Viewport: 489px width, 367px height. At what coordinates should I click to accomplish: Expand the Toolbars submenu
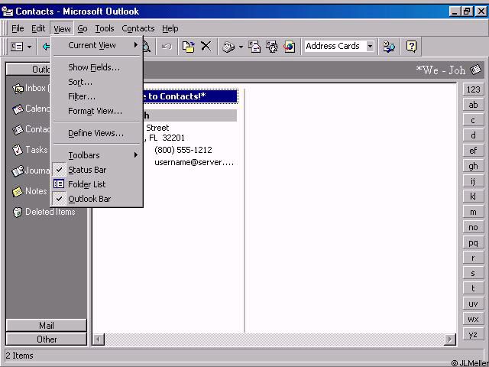[x=97, y=155]
